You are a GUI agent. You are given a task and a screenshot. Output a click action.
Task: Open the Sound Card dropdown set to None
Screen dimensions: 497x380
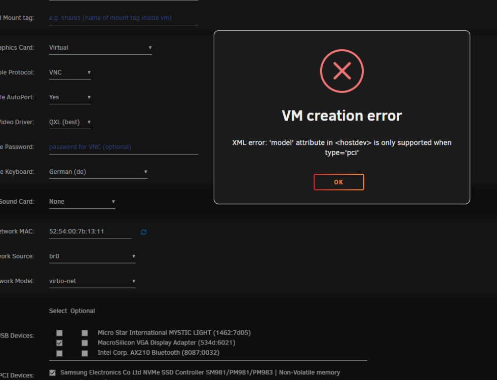[x=82, y=202]
